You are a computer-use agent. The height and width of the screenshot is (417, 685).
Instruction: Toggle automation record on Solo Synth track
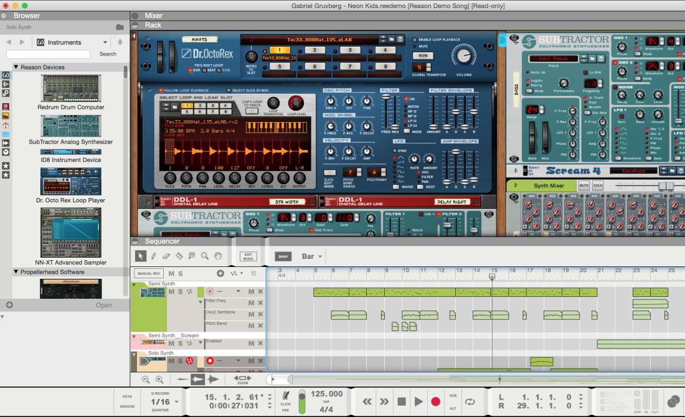point(189,360)
